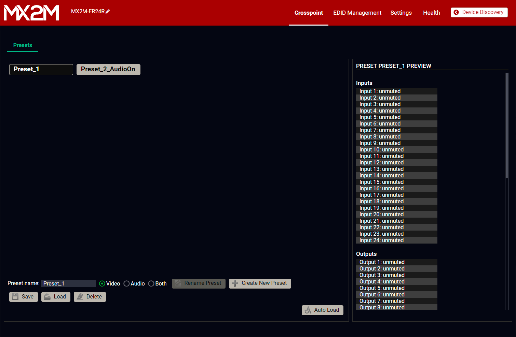The height and width of the screenshot is (337, 516).
Task: Click the row Input 9: unmuted
Action: [x=397, y=143]
